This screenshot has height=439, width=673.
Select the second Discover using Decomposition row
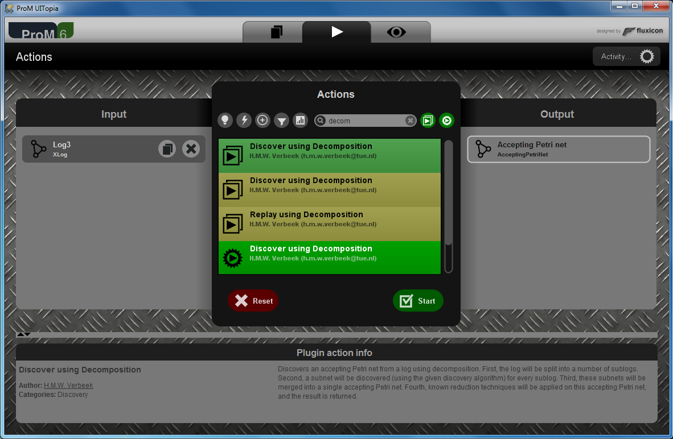tap(330, 190)
